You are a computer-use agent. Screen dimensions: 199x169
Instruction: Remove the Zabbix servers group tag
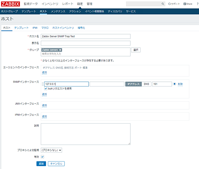tap(60, 50)
